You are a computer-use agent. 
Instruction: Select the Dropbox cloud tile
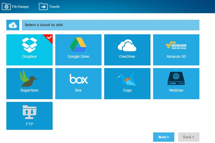[29, 50]
